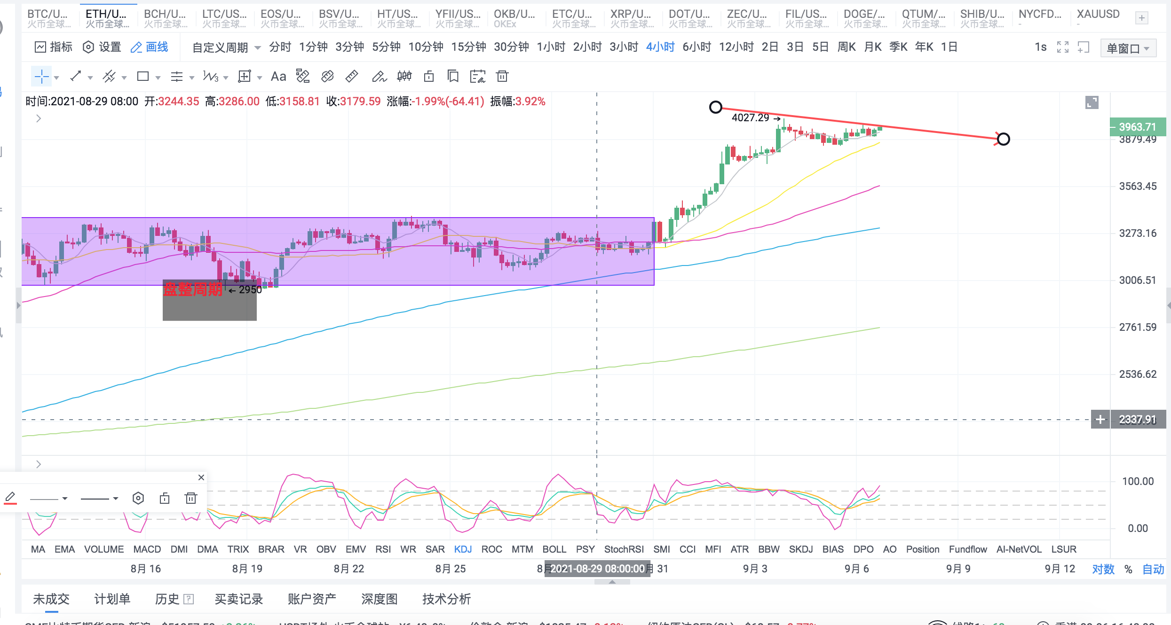Select the 1小时 timeframe
The width and height of the screenshot is (1171, 625).
(x=551, y=47)
